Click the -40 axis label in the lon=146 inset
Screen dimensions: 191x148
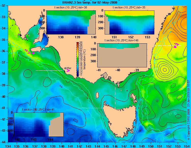[118, 70]
